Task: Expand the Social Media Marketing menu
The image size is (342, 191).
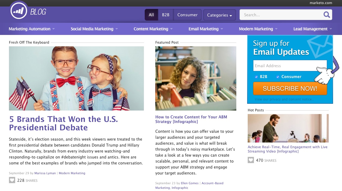Action: click(94, 29)
